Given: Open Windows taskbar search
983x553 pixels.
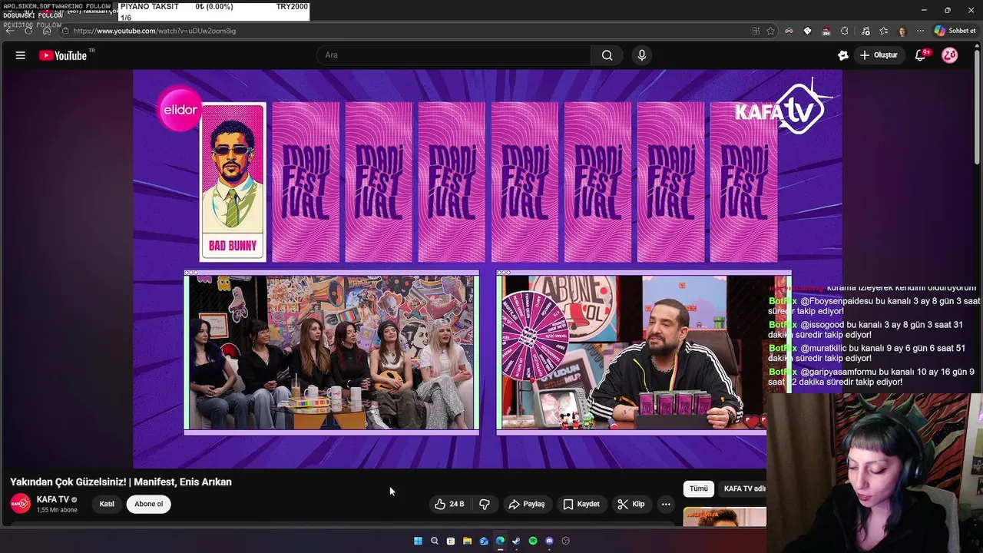Looking at the screenshot, I should pyautogui.click(x=435, y=541).
